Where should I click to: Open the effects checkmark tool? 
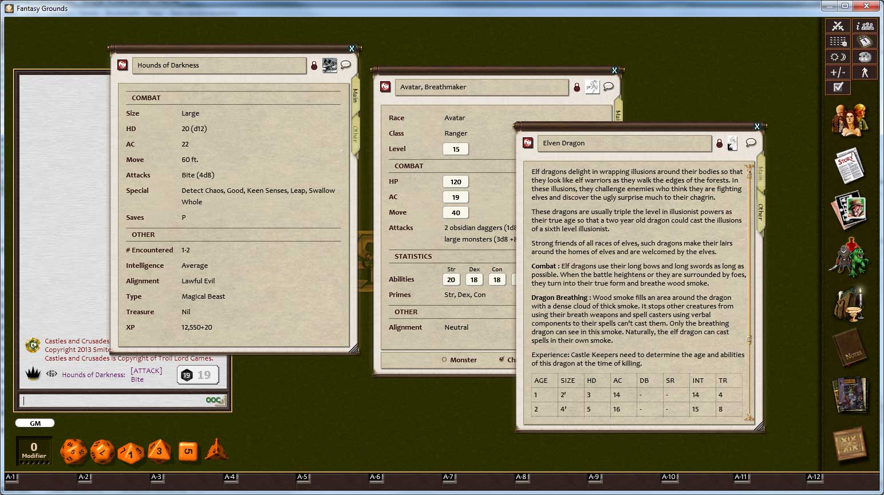[x=837, y=87]
